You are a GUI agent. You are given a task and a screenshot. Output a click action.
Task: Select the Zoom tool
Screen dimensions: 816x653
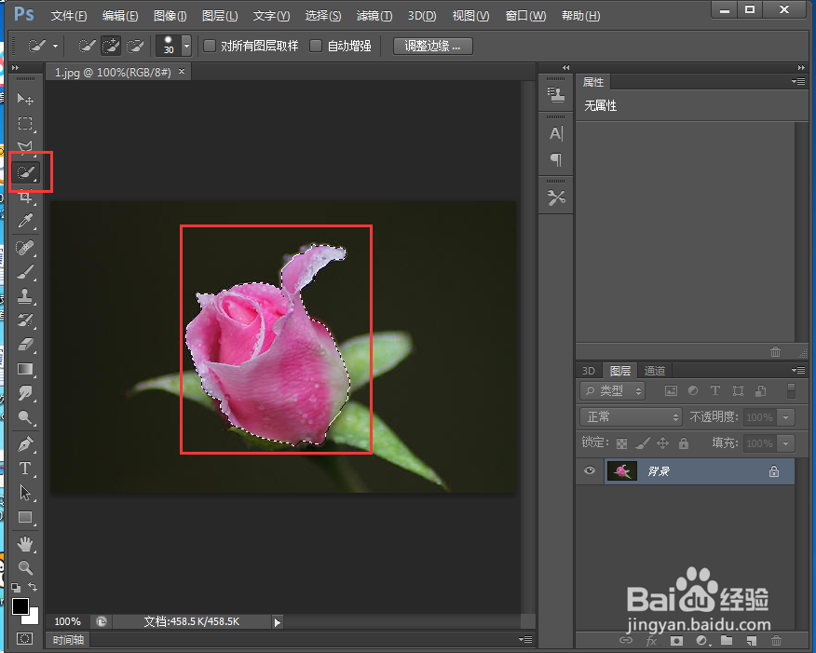point(26,566)
